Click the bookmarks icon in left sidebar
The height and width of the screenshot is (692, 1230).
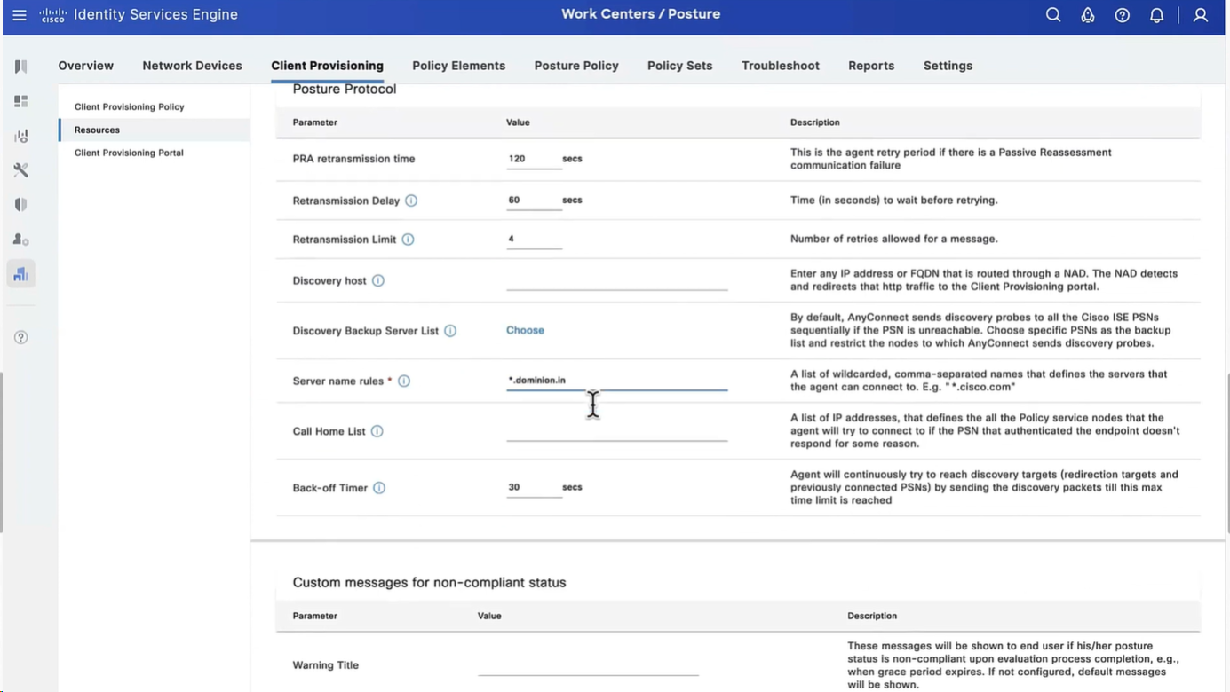tap(20, 67)
